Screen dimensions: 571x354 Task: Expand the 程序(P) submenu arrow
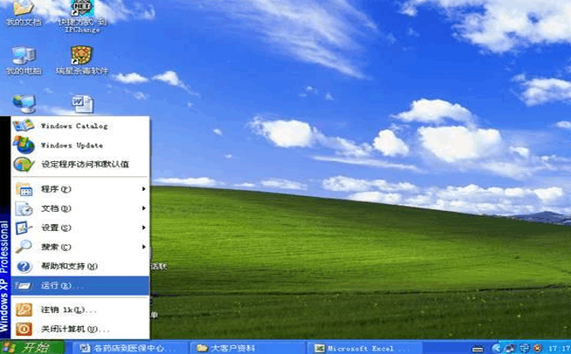(143, 189)
